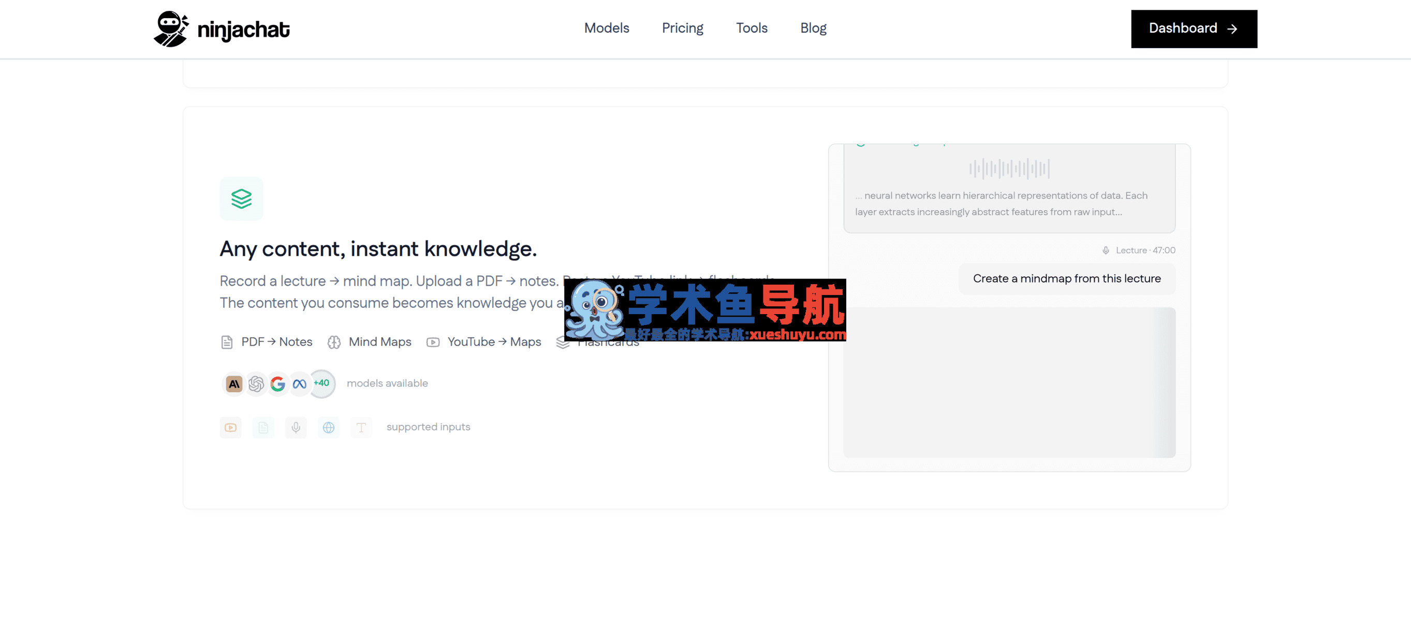This screenshot has width=1411, height=621.
Task: Choose the video supported input icon
Action: (231, 427)
